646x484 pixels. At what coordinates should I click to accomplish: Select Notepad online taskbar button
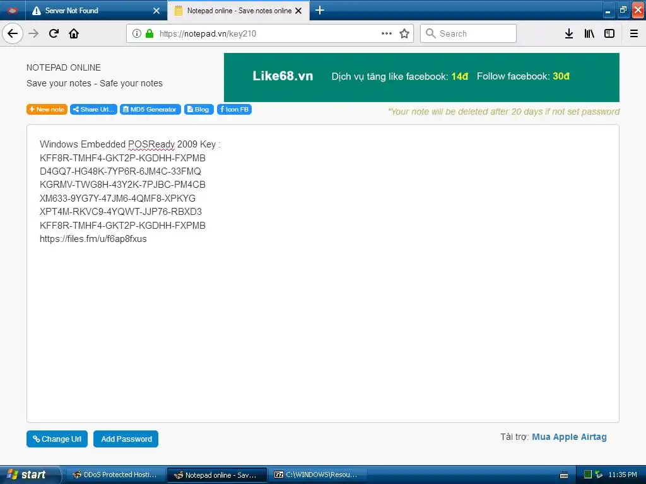tap(217, 475)
